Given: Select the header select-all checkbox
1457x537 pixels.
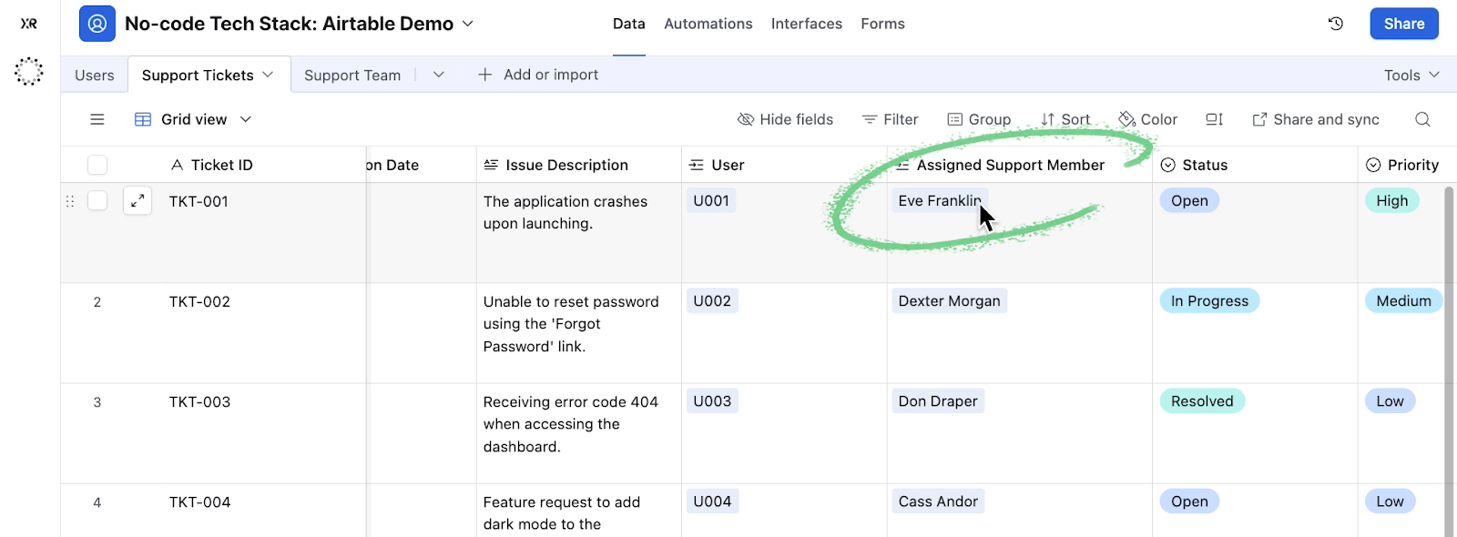Looking at the screenshot, I should [x=97, y=165].
